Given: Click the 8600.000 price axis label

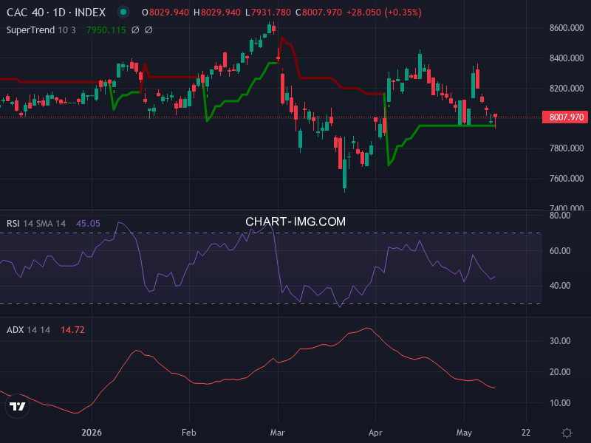Looking at the screenshot, I should coord(567,28).
